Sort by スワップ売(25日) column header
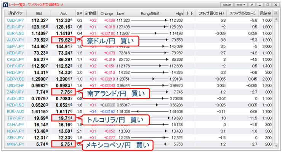282x152 pixels. pos(242,13)
